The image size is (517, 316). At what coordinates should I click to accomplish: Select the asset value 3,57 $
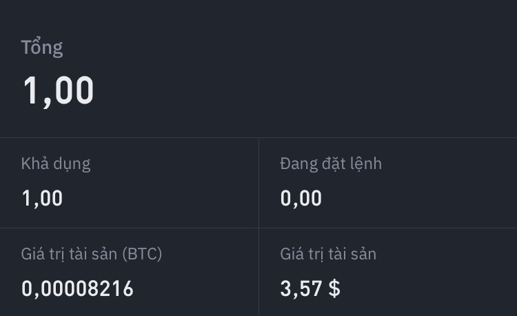[310, 288]
